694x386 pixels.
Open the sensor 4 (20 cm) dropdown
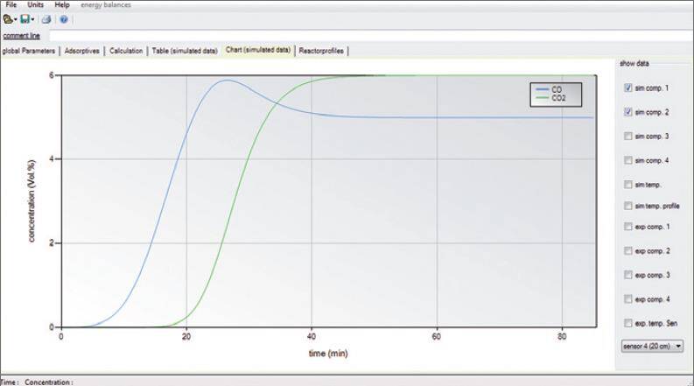point(652,347)
